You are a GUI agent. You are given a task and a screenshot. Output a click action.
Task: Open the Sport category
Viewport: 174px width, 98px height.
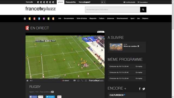132,19
